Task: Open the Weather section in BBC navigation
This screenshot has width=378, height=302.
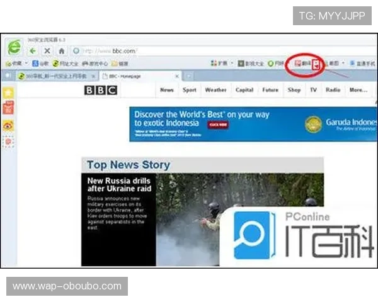Action: (215, 90)
